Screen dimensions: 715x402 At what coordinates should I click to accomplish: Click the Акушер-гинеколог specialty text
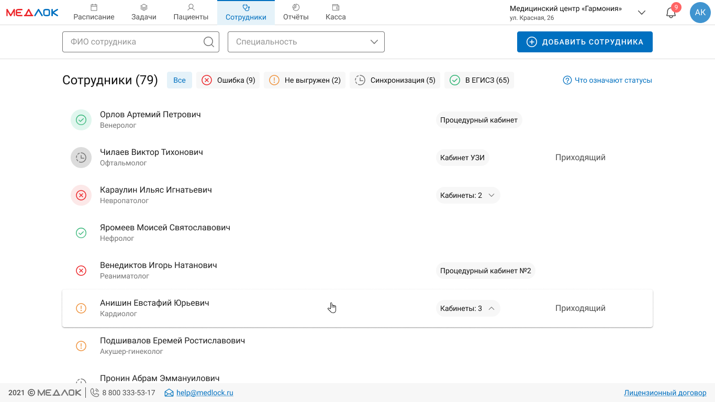131,351
